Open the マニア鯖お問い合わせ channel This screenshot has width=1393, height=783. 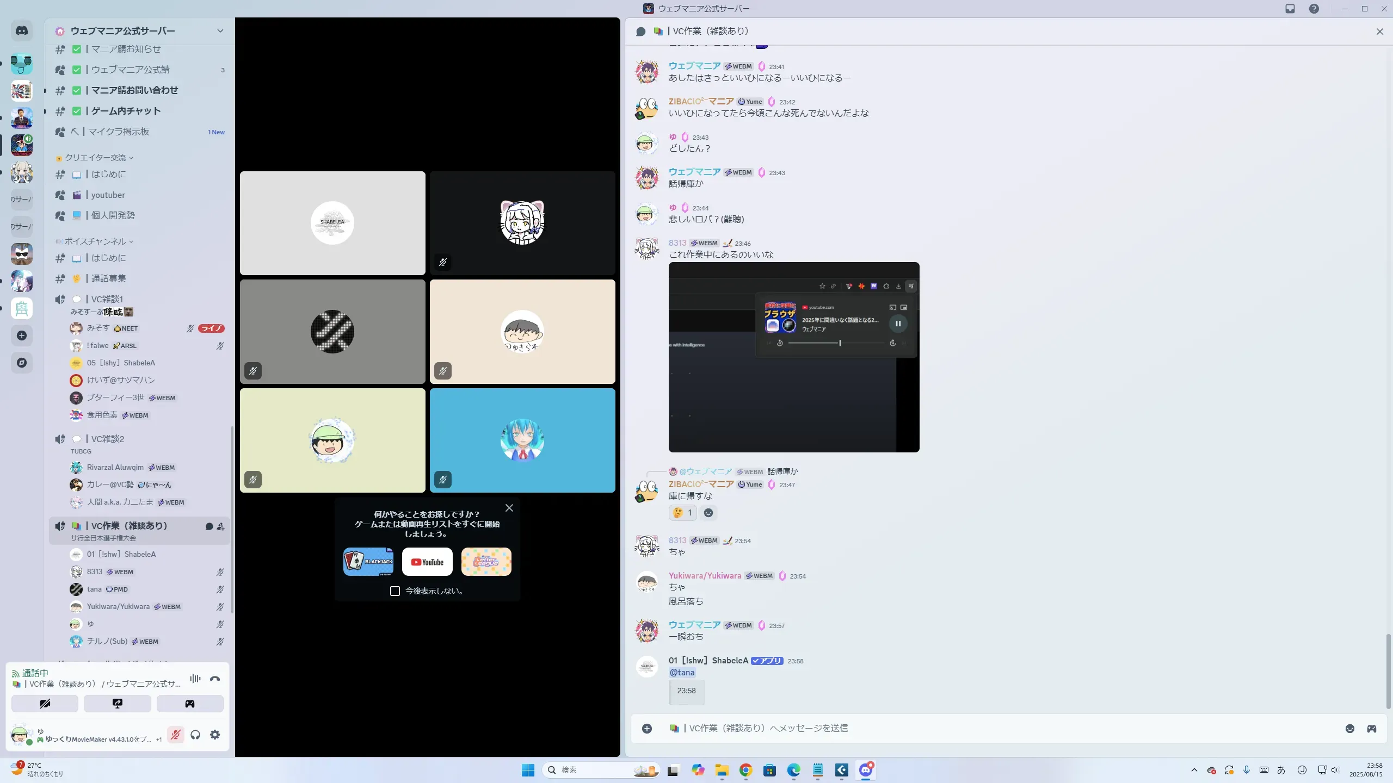pyautogui.click(x=134, y=90)
